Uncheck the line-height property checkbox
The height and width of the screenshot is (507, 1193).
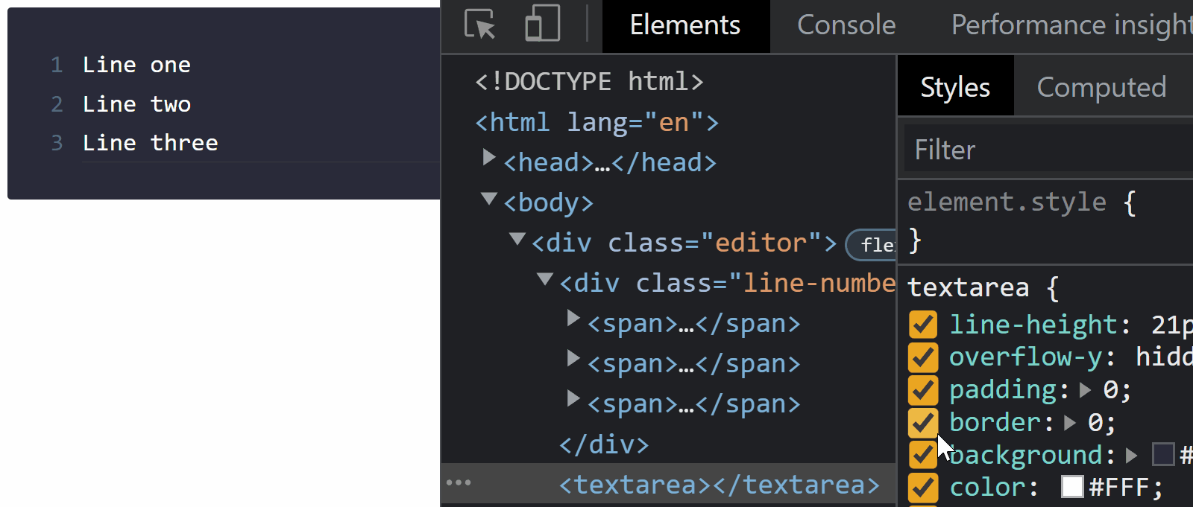922,325
